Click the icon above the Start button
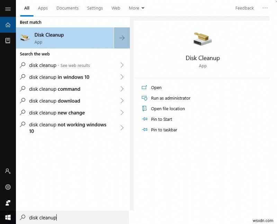Viewport: 277px width, 224px height. coord(8,203)
